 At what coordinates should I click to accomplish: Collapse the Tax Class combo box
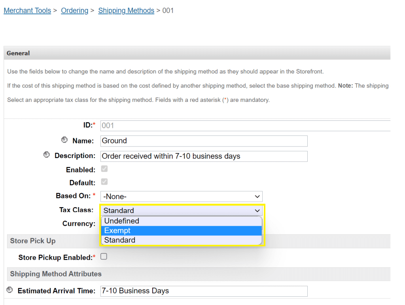click(x=181, y=211)
